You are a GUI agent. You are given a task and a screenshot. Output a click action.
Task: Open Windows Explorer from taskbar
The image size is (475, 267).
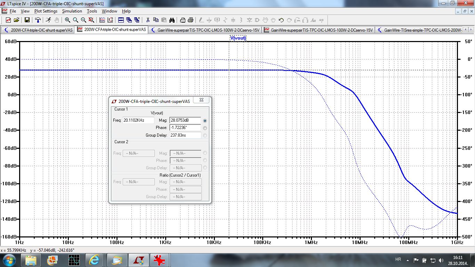coord(31,260)
